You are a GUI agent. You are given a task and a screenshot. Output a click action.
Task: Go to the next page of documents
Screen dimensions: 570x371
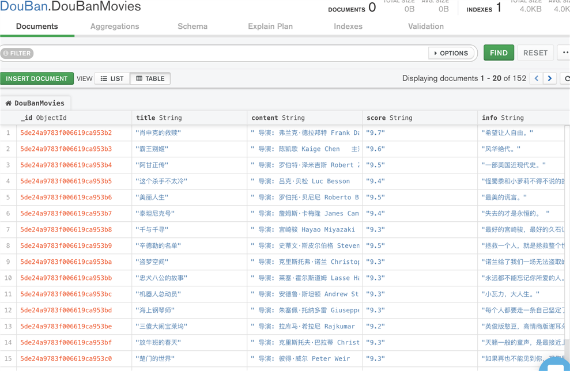click(550, 78)
